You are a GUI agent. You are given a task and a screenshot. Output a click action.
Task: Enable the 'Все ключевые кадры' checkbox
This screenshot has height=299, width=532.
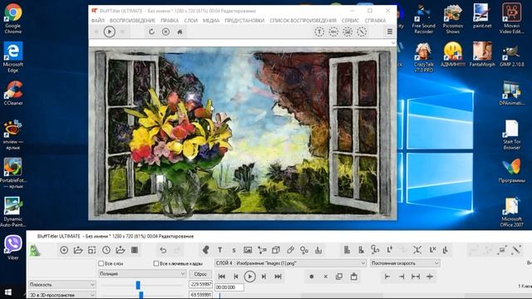tap(156, 263)
